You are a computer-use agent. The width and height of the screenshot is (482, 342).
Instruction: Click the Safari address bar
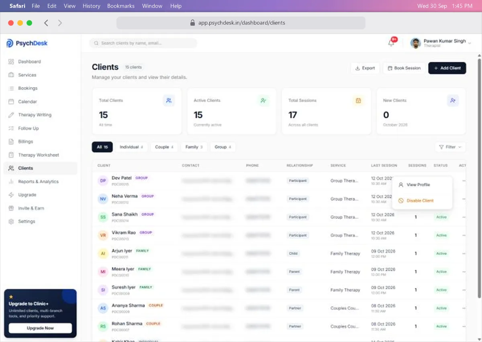241,23
